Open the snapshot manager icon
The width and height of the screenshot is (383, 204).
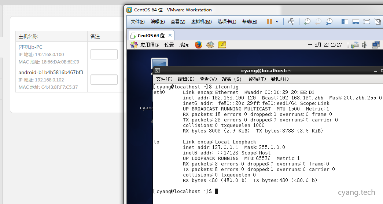pos(329,22)
